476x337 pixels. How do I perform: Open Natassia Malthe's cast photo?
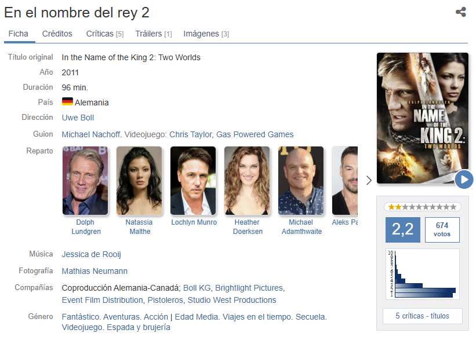click(x=139, y=181)
